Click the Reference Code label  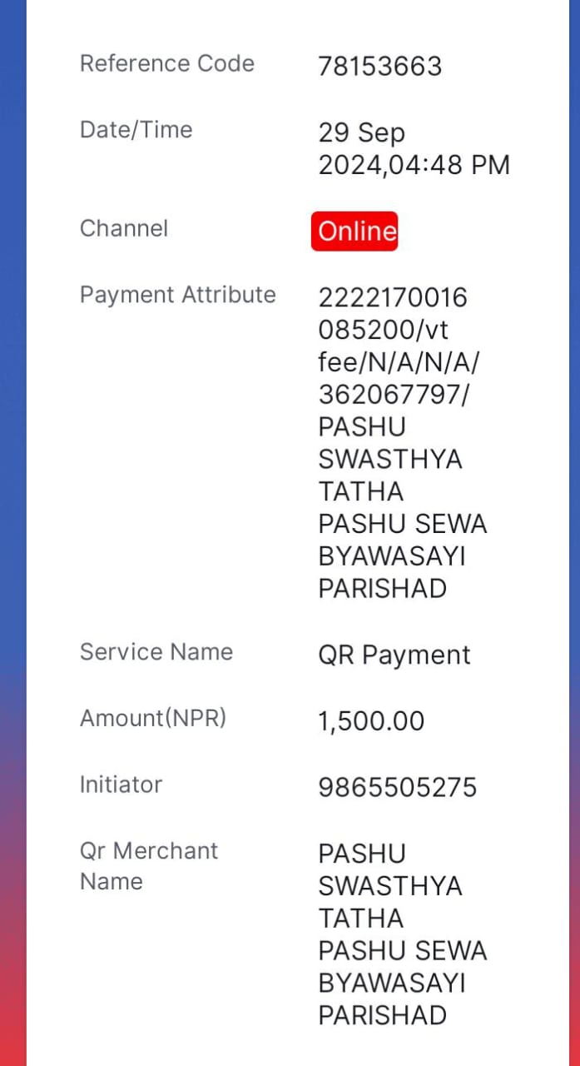(x=166, y=63)
